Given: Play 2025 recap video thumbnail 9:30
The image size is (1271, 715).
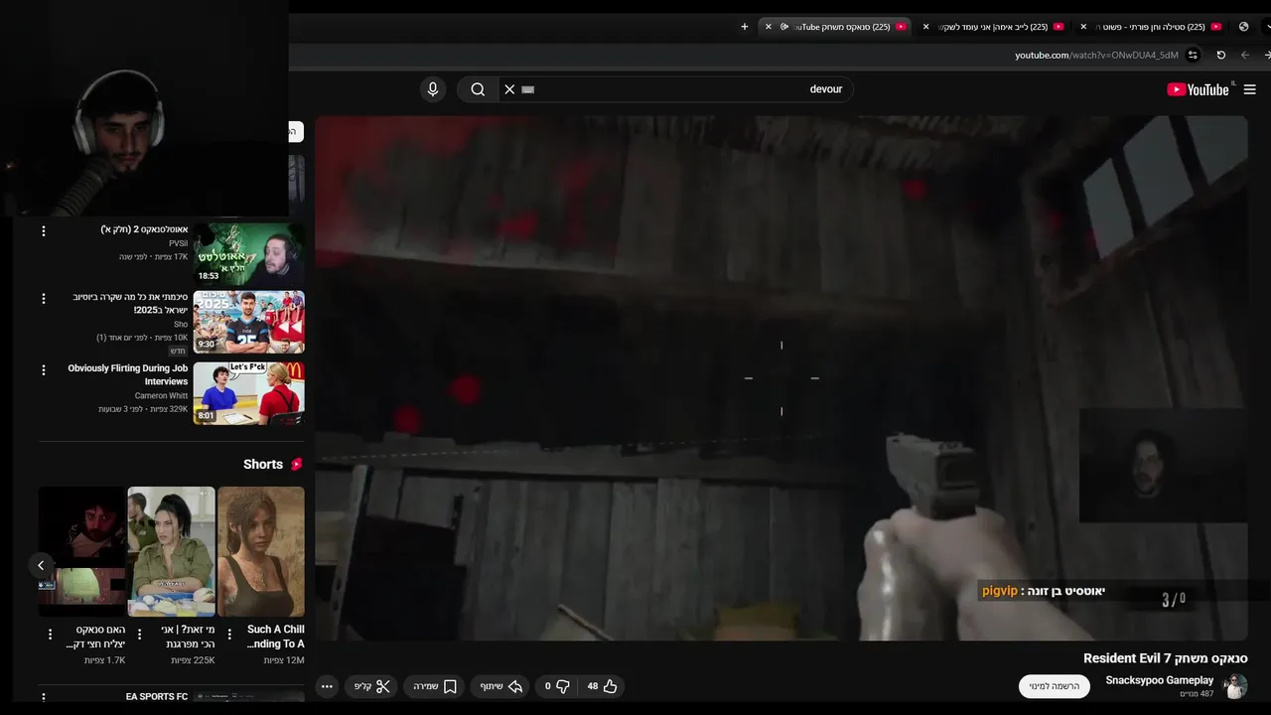Looking at the screenshot, I should (248, 322).
